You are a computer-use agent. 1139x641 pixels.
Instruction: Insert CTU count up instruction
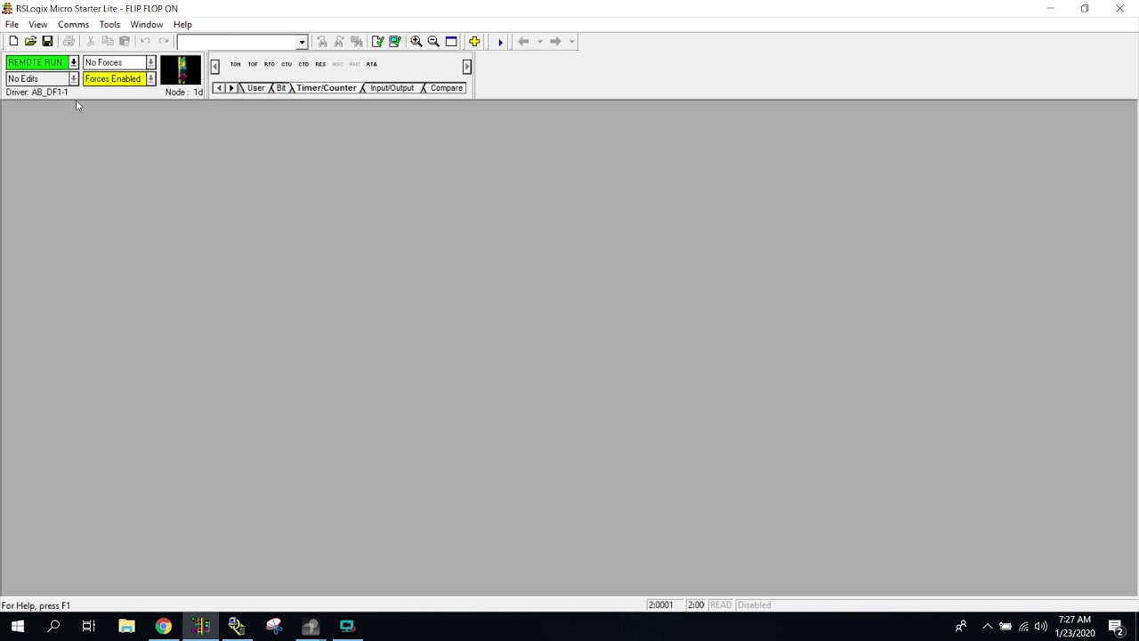[287, 64]
